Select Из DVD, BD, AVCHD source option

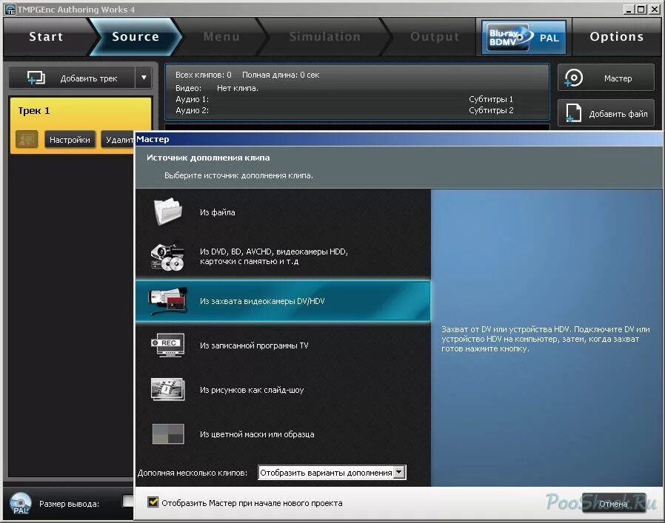pyautogui.click(x=283, y=257)
